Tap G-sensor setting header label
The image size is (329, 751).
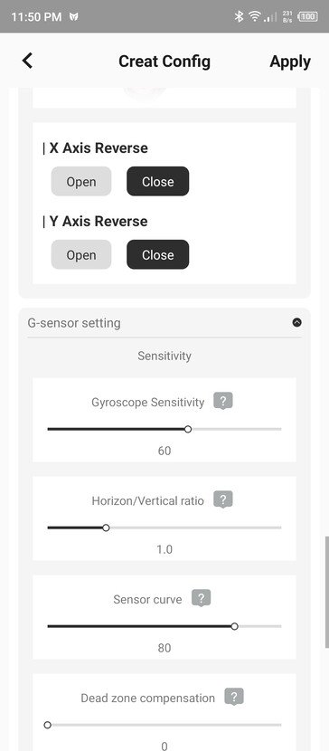pos(74,323)
